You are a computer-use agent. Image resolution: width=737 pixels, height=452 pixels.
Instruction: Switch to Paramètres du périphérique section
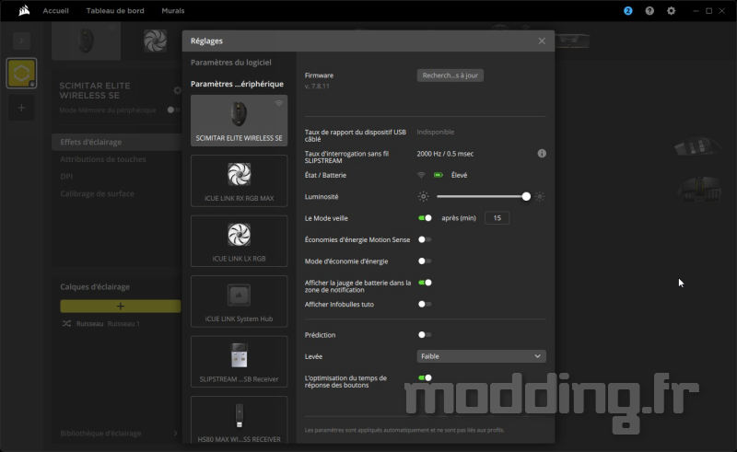[237, 84]
